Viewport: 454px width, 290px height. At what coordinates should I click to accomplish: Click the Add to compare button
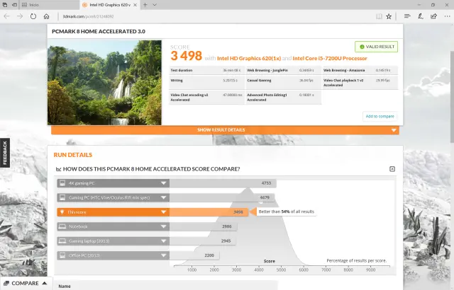point(380,116)
